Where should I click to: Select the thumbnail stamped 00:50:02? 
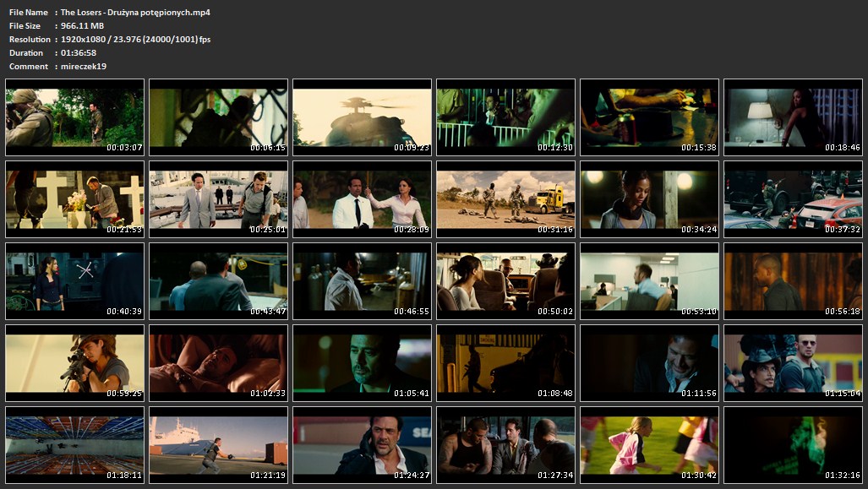[505, 281]
